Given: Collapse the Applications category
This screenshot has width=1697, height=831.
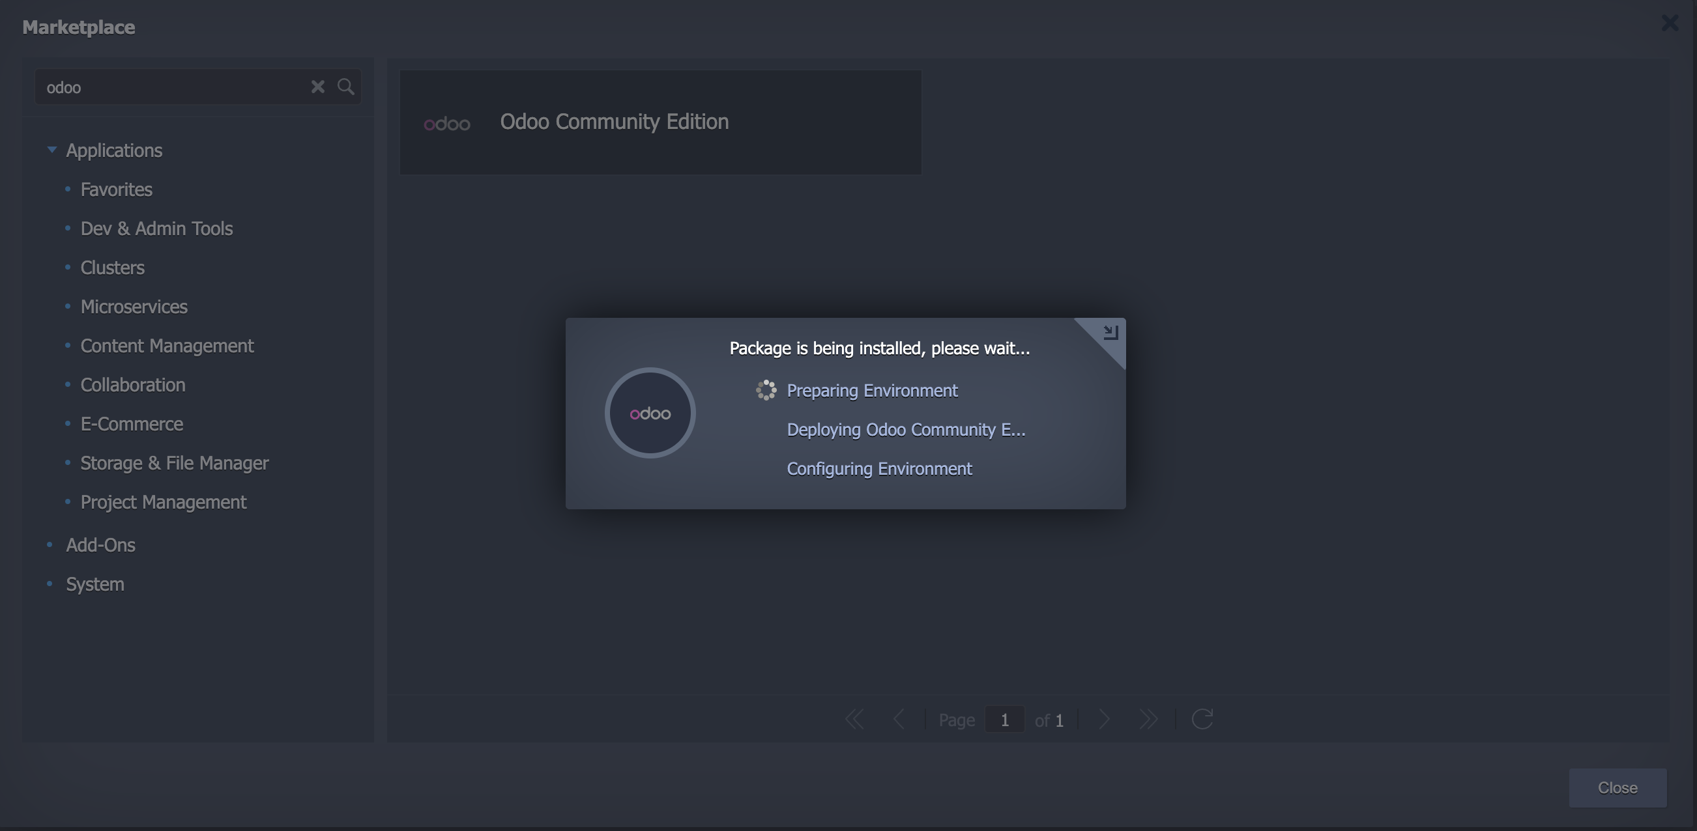Looking at the screenshot, I should click(52, 150).
